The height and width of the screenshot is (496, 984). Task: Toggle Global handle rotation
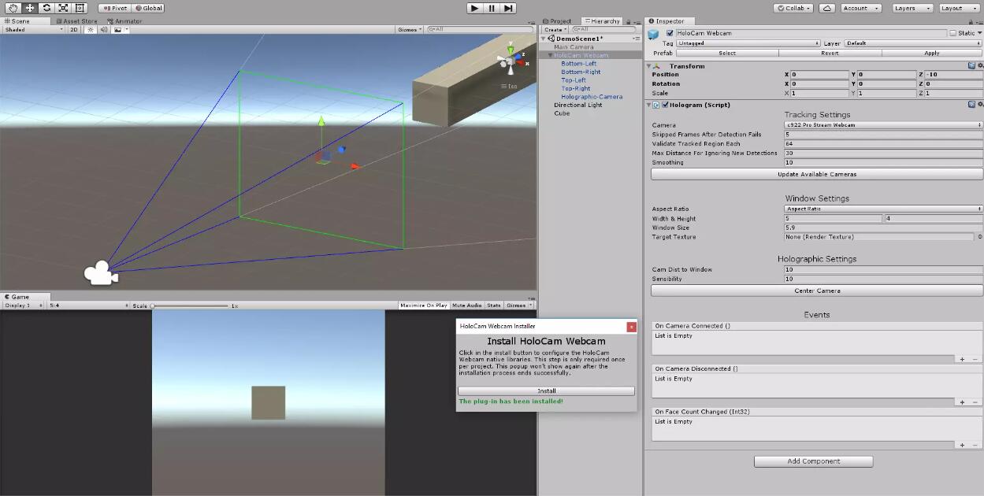(x=147, y=8)
